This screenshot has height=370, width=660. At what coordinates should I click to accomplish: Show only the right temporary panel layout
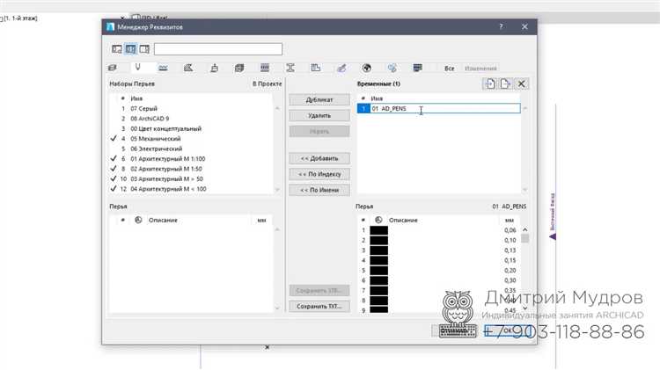(x=144, y=49)
